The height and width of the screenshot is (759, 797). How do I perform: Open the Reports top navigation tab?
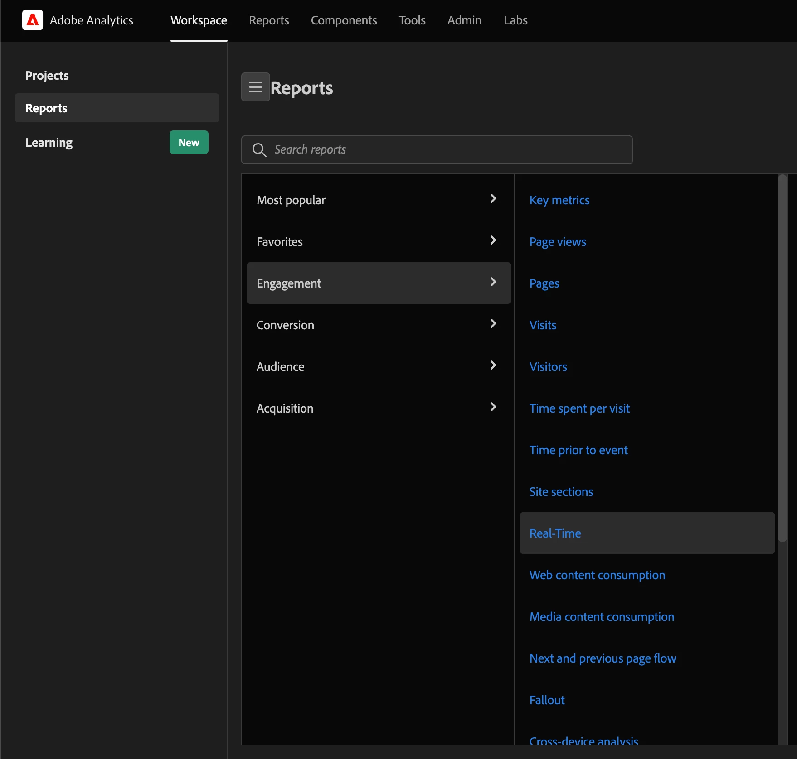coord(269,20)
